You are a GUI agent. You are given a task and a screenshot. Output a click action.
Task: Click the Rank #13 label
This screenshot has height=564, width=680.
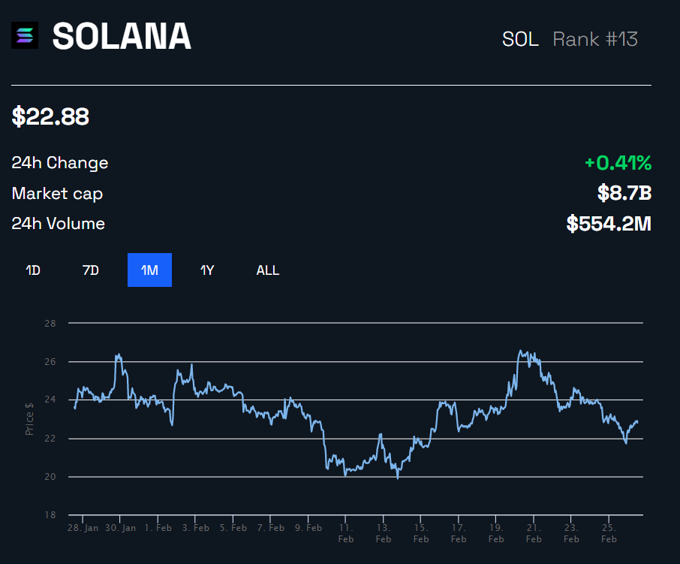click(x=595, y=39)
